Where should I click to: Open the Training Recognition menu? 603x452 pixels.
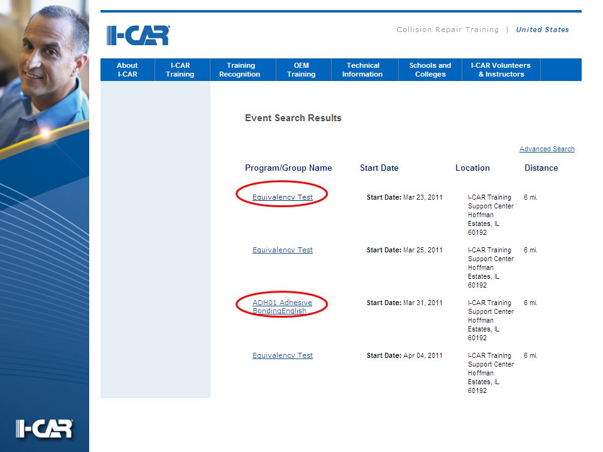pyautogui.click(x=240, y=70)
